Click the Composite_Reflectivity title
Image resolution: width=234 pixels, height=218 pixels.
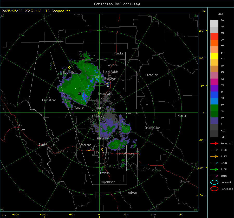coord(117,4)
